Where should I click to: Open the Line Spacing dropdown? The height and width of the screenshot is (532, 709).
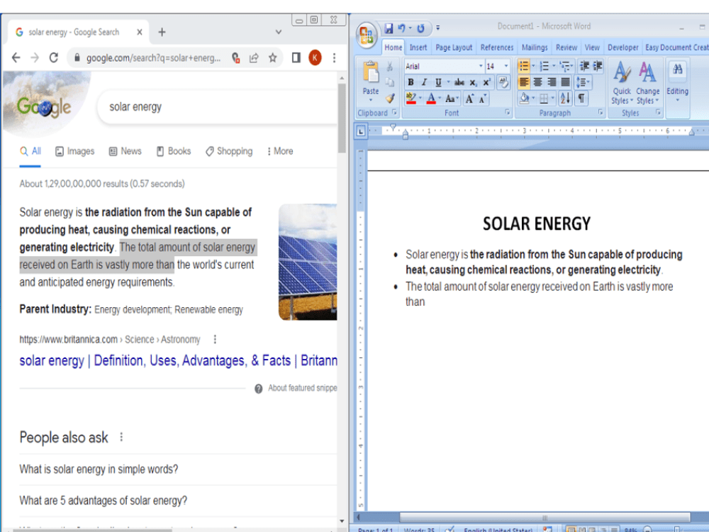click(x=583, y=82)
